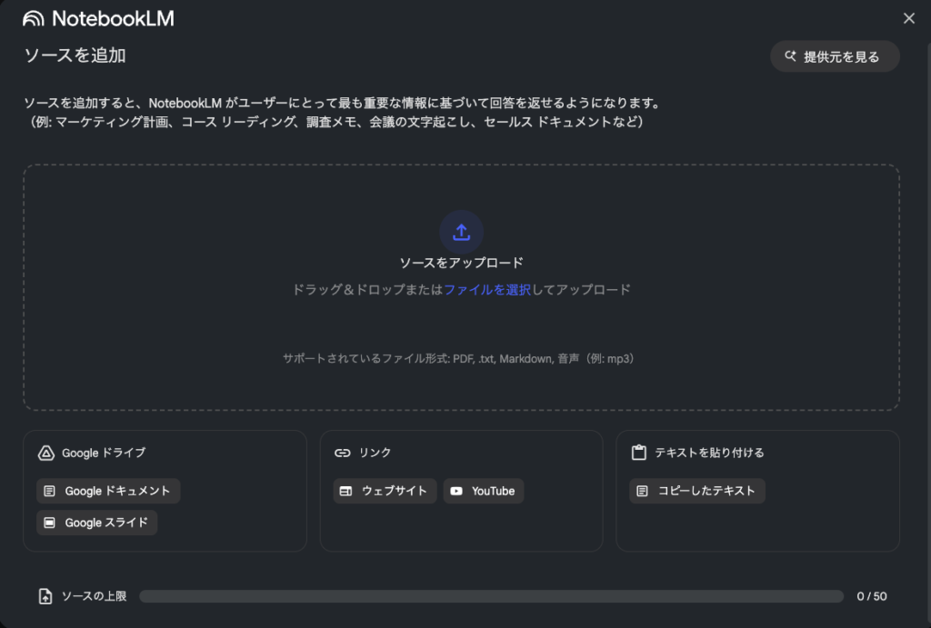Click the 0 / 50 source count
Viewport: 931px width, 628px height.
click(872, 596)
